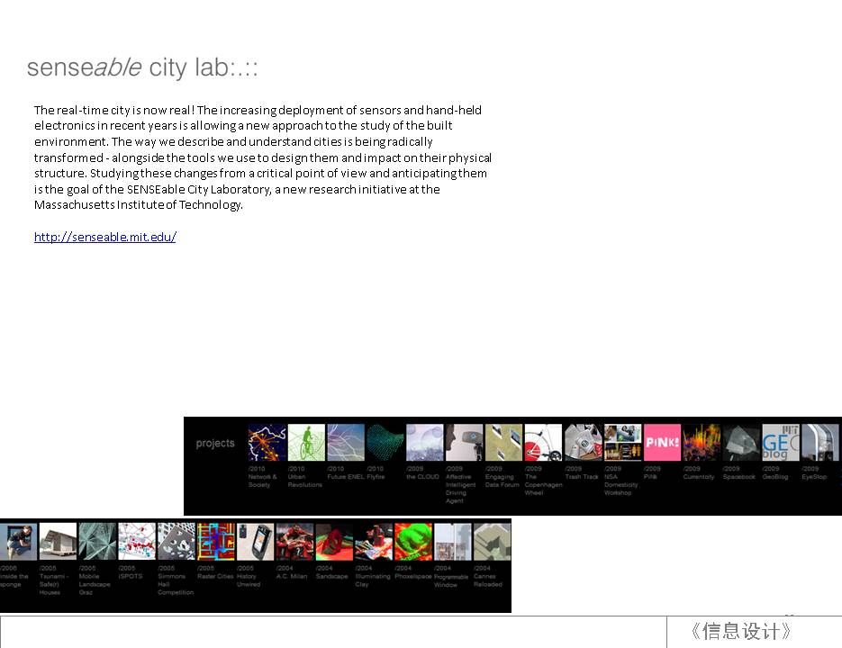The height and width of the screenshot is (648, 842).
Task: Click the GeoBlog project thumbnail
Action: pos(780,443)
